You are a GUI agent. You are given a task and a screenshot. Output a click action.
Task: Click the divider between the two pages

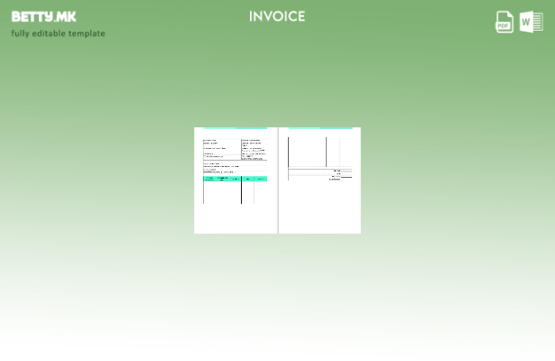tap(278, 180)
